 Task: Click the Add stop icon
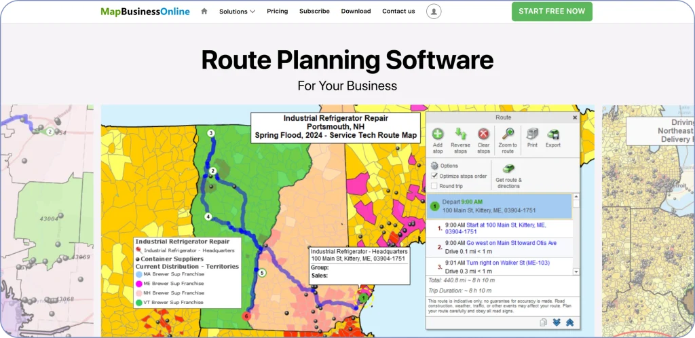click(x=438, y=134)
